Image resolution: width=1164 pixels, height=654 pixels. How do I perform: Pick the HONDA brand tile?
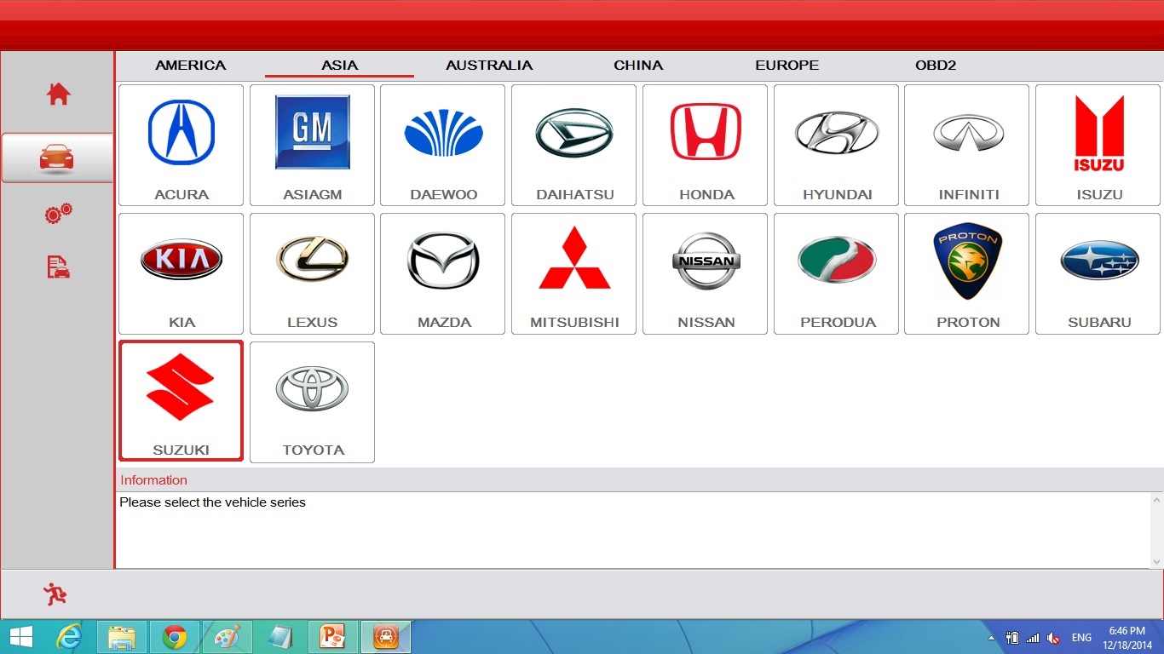706,145
